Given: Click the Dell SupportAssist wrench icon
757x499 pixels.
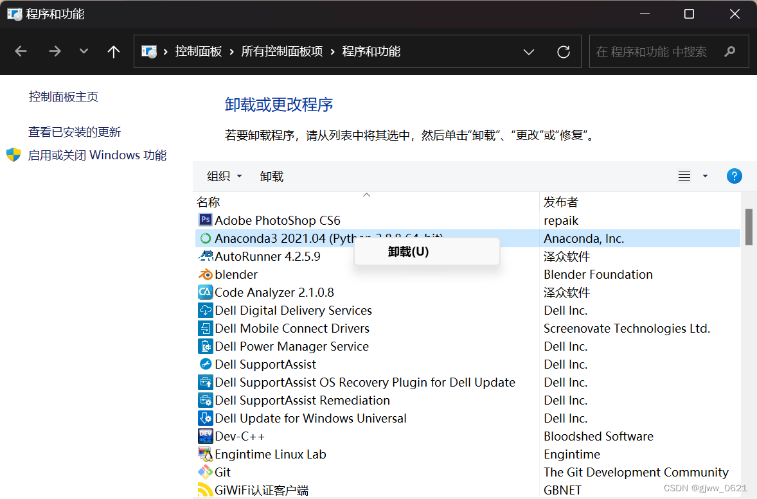Looking at the screenshot, I should tap(205, 364).
